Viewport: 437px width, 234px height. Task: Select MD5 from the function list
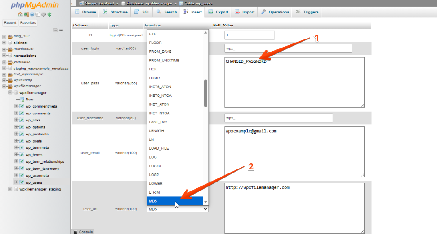[175, 201]
